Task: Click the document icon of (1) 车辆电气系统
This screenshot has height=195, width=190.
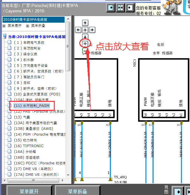Action: pos(10,42)
